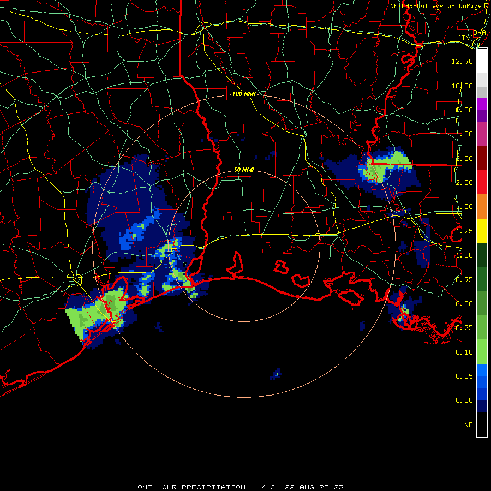Click the 0.50 legend value

[464, 304]
